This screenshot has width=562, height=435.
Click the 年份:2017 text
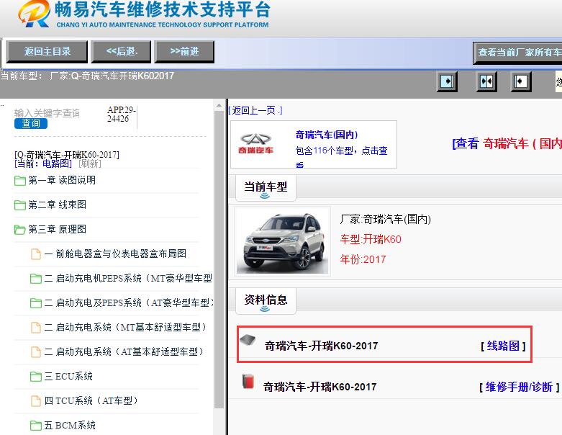point(363,259)
